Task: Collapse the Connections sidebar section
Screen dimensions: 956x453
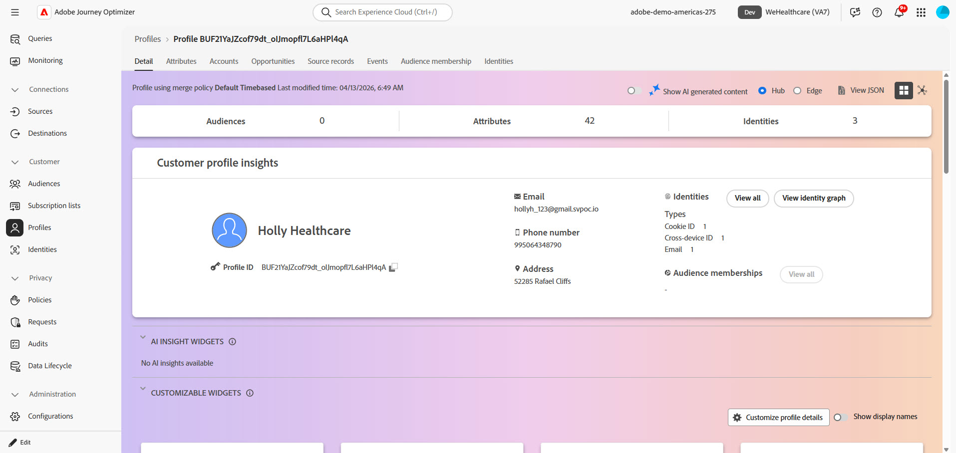Action: coord(15,90)
